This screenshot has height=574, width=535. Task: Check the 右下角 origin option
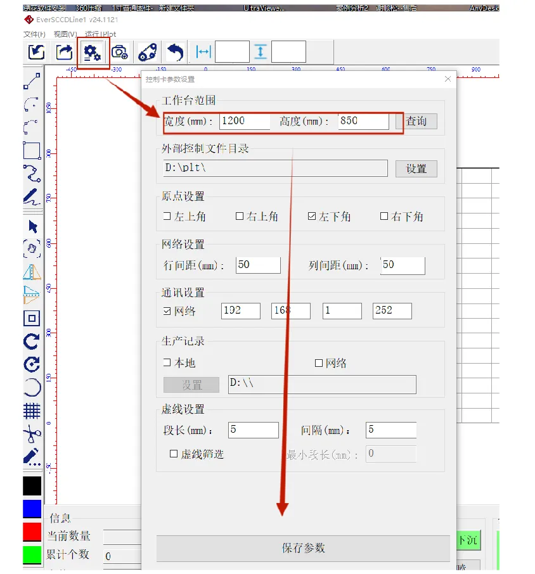tap(384, 216)
